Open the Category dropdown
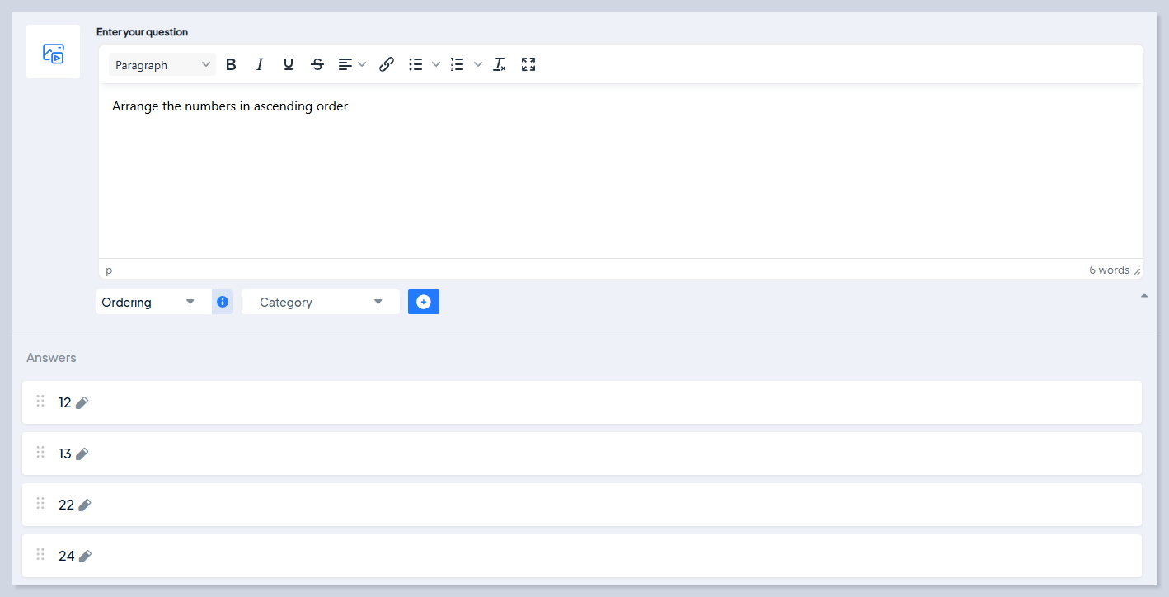 [320, 302]
